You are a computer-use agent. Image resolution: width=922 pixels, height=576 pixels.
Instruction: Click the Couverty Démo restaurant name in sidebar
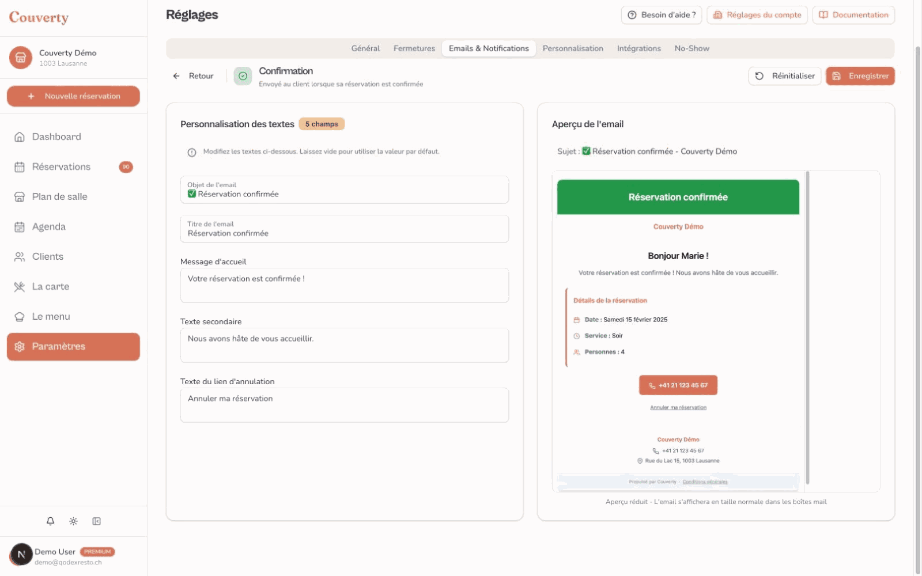point(67,53)
